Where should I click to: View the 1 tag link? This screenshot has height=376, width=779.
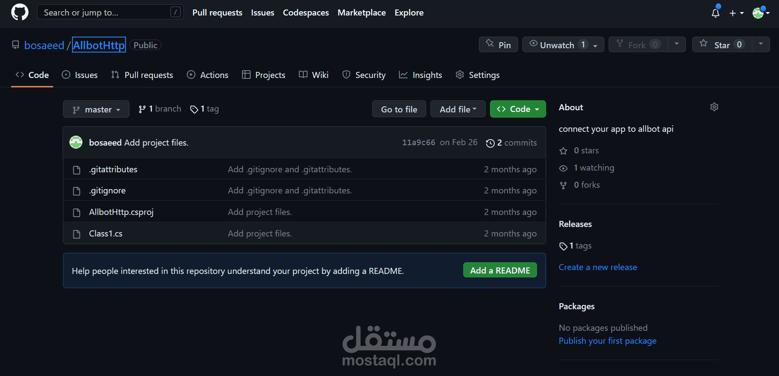coord(204,109)
